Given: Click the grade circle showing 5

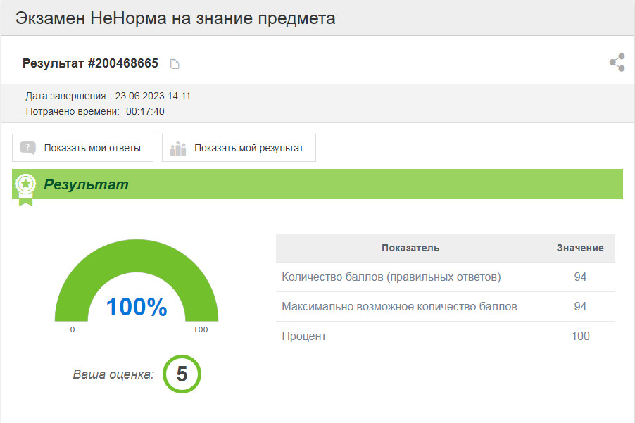Looking at the screenshot, I should point(182,374).
